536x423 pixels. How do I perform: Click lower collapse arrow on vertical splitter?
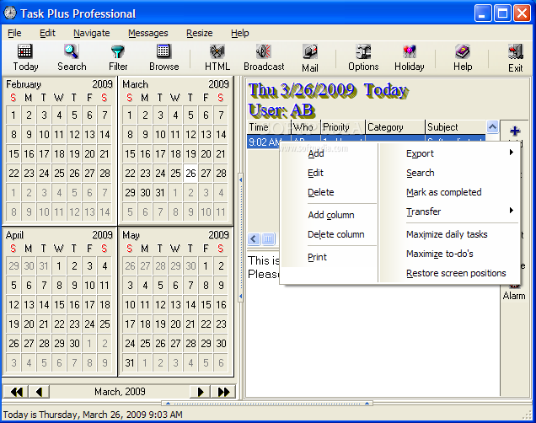pos(241,296)
